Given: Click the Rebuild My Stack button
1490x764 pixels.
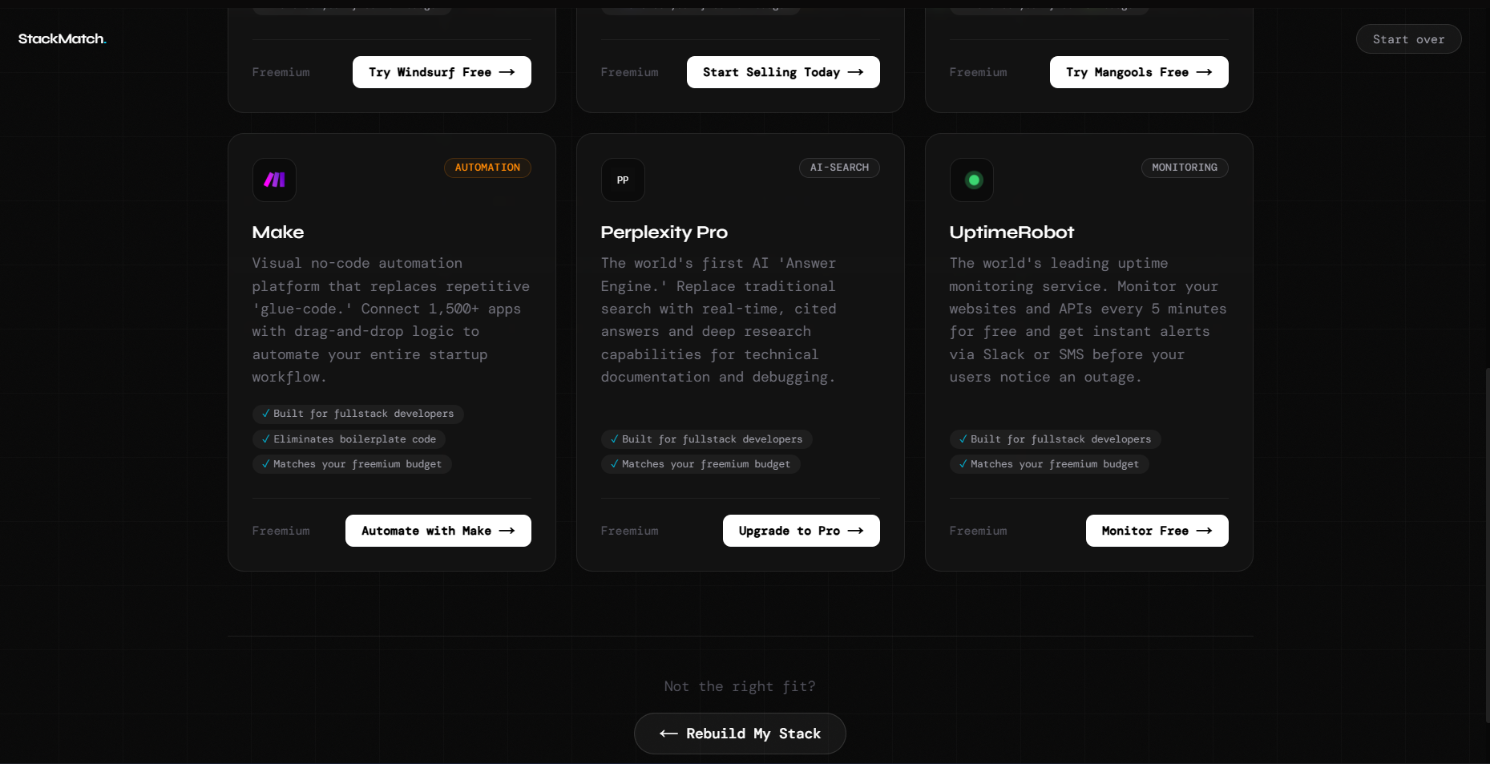Looking at the screenshot, I should click(x=739, y=733).
